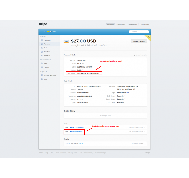Click the Logs sidebar icon
Viewport: 189px width, 178px height.
pyautogui.click(x=42, y=79)
